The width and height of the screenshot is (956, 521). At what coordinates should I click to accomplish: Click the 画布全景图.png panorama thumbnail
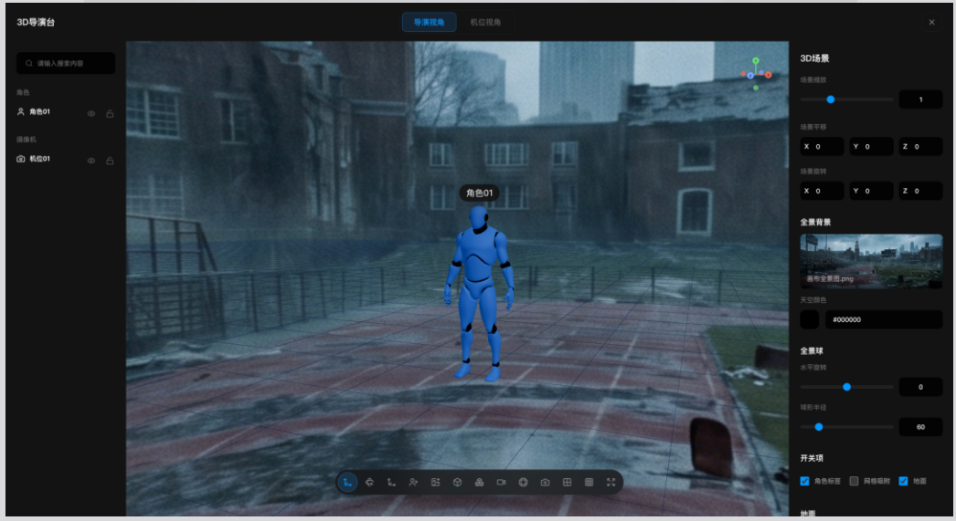coord(871,261)
